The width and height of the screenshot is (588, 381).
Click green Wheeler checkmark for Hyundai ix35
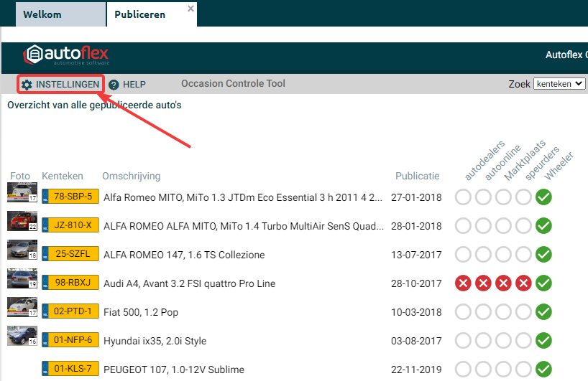[x=544, y=341]
